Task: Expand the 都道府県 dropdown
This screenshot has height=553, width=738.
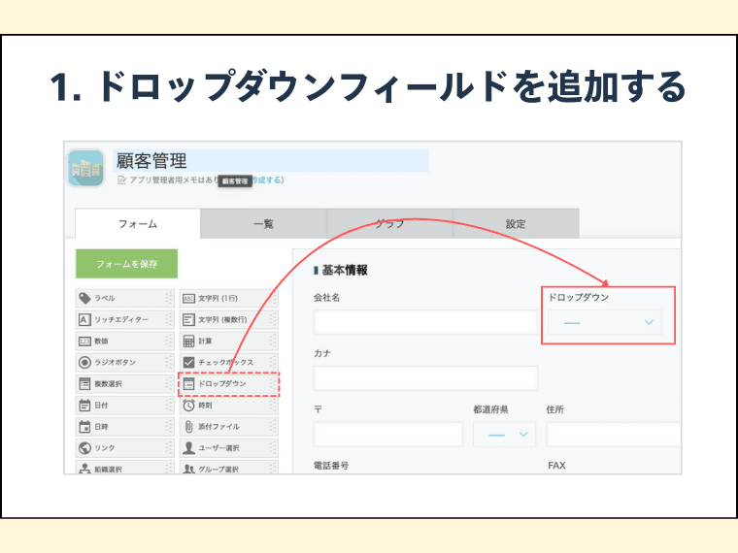Action: click(x=504, y=435)
